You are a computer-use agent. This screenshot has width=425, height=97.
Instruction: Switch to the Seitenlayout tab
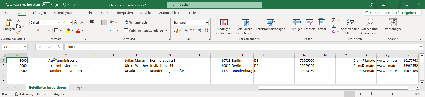[x=63, y=13]
